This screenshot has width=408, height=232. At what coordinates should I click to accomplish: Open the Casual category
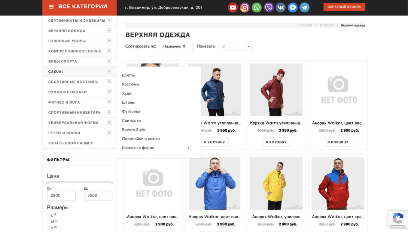click(79, 71)
